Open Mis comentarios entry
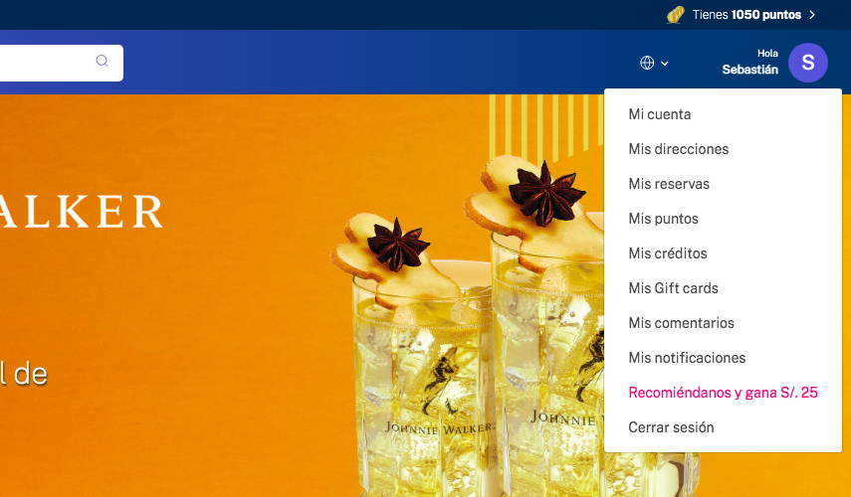 [x=681, y=323]
